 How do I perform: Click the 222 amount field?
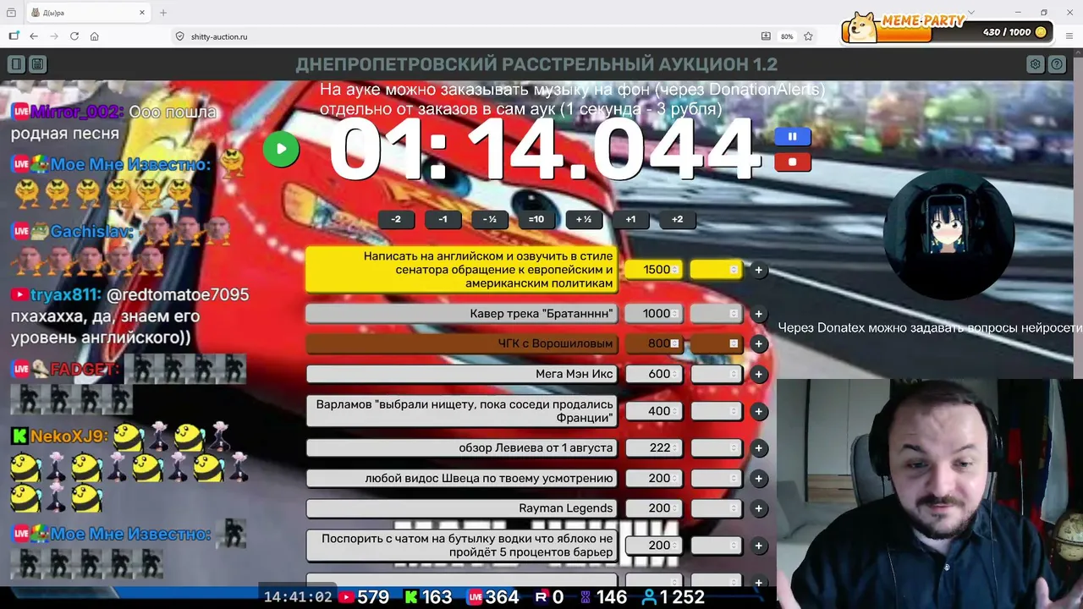[653, 448]
